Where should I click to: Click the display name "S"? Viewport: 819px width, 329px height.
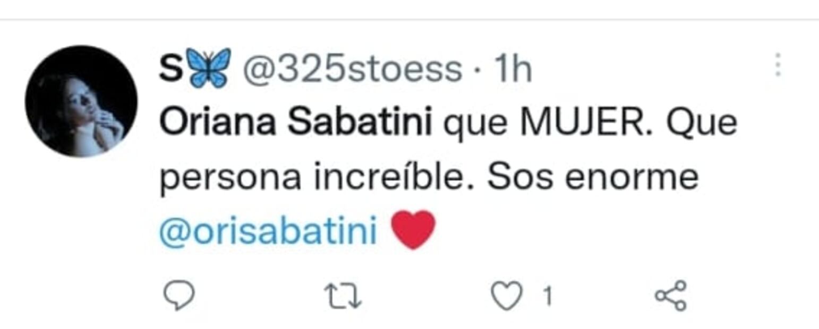[170, 69]
